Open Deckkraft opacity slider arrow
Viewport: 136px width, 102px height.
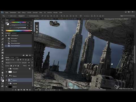coord(32,63)
